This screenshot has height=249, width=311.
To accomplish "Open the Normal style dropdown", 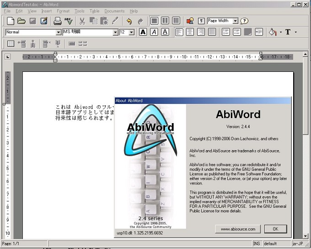I will (x=59, y=32).
